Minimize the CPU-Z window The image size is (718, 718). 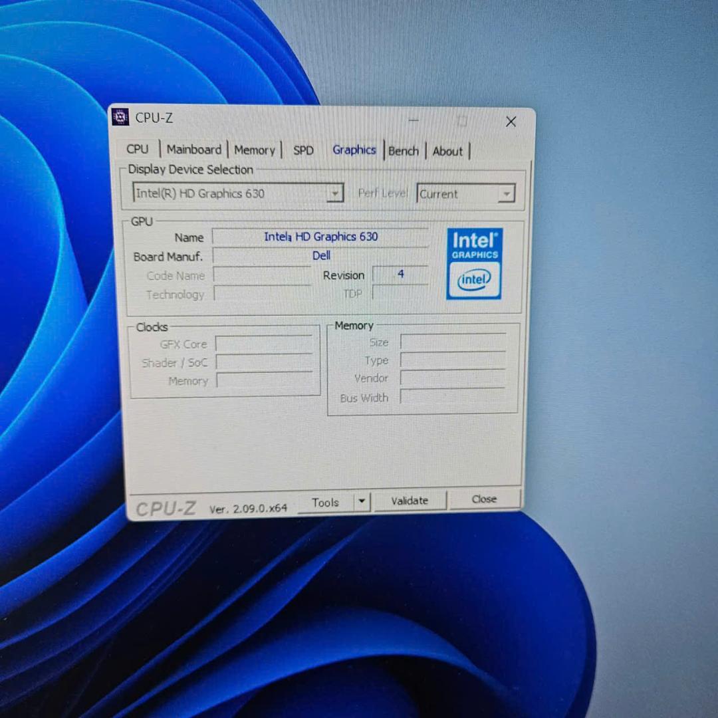coord(414,120)
